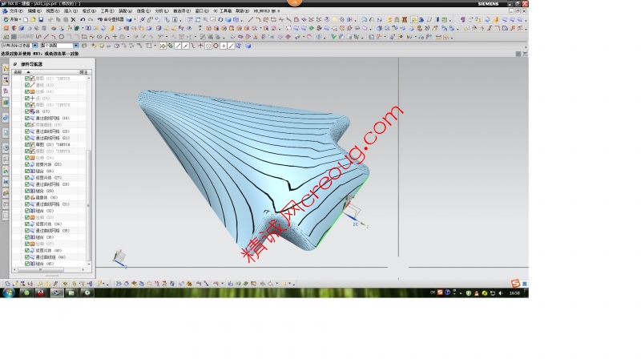The width and height of the screenshot is (641, 359).
Task: Toggle checkbox of last feature (45)
Action: tap(28, 264)
